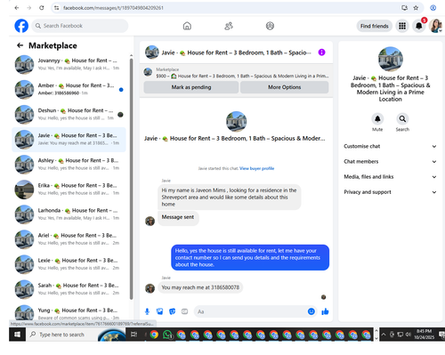445x355 pixels.
Task: Open the large listing photo in the right panel
Action: point(391,59)
